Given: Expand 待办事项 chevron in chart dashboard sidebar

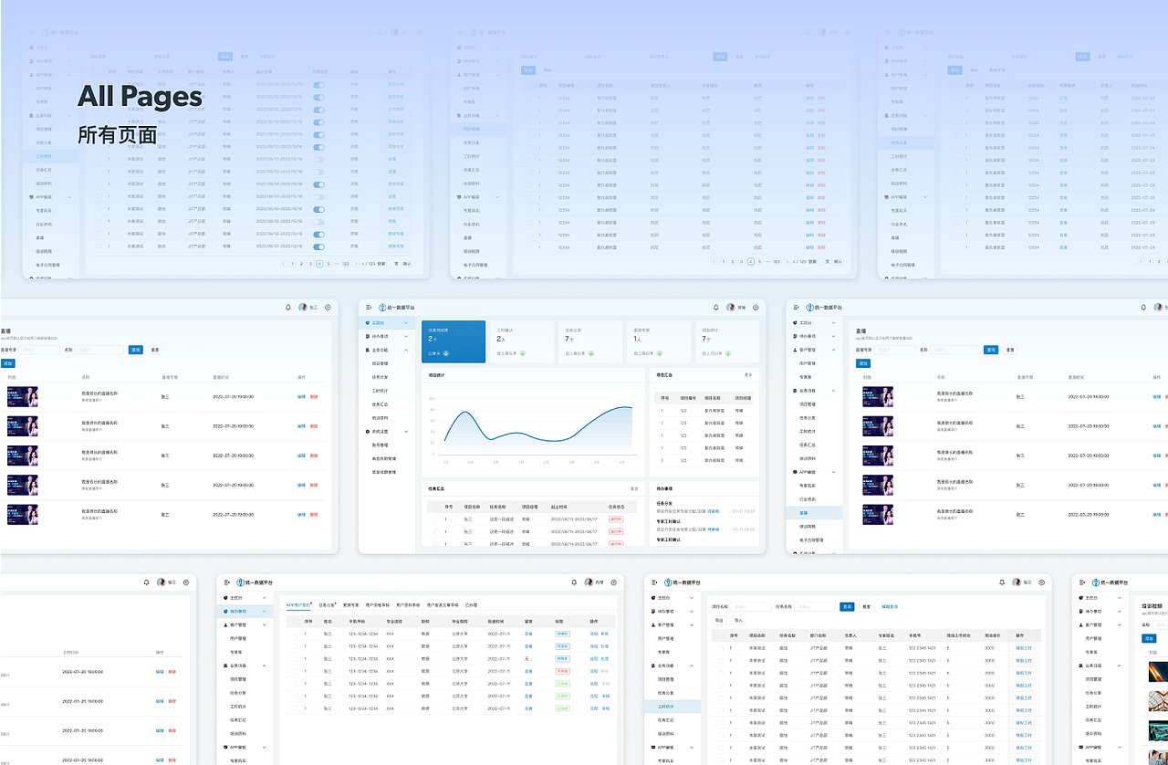Looking at the screenshot, I should point(406,336).
